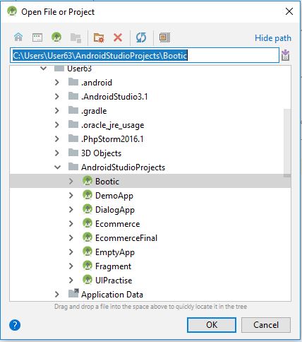Expand the .gradle folder

pyautogui.click(x=56, y=110)
